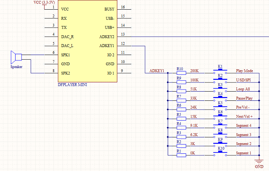Select resistor R6 symbol
269x171 pixels.
181,110
